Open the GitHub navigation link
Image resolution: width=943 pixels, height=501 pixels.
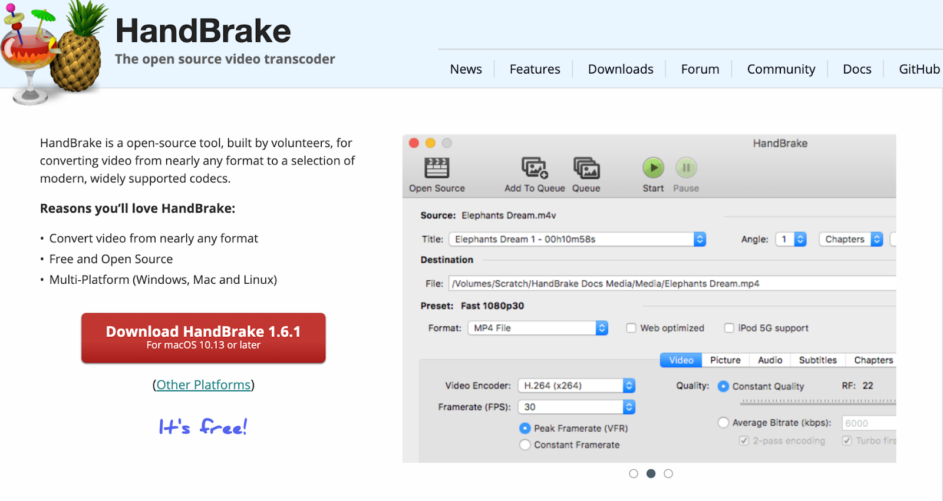pos(919,69)
